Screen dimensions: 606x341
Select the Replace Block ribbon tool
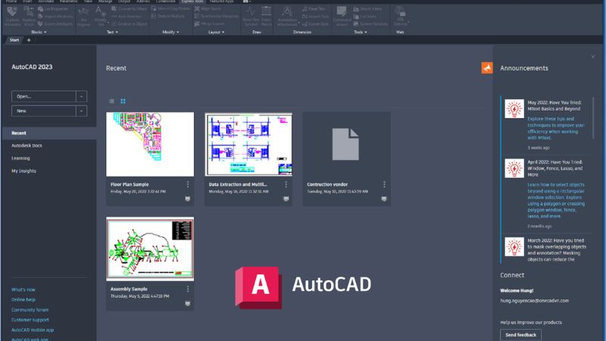[x=29, y=17]
